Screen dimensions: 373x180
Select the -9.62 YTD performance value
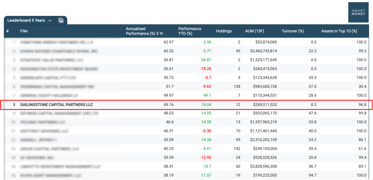pyautogui.click(x=206, y=87)
